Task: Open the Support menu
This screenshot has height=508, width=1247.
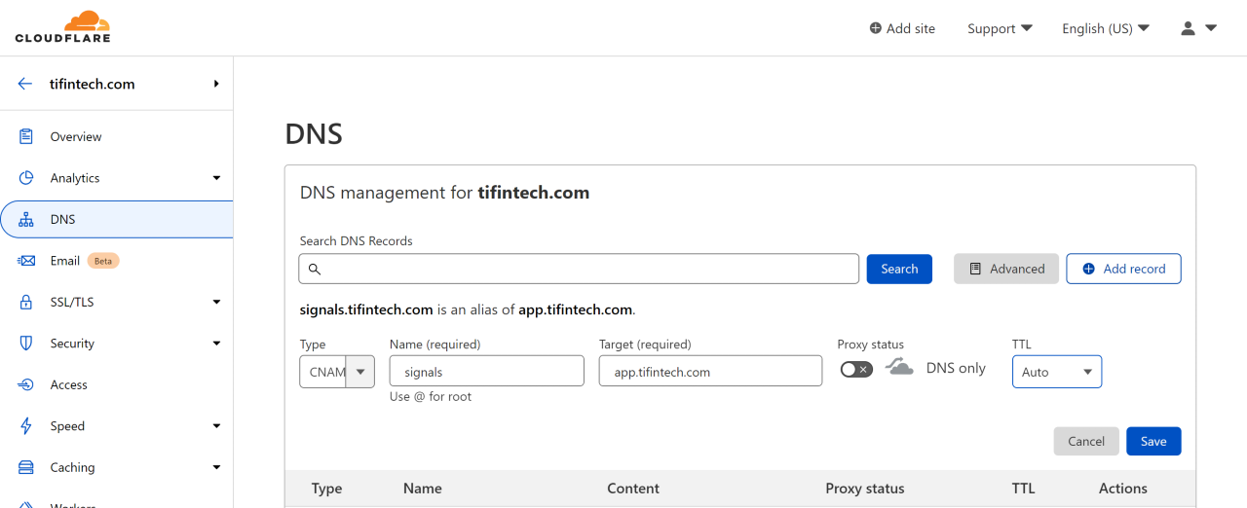Action: pyautogui.click(x=1000, y=28)
